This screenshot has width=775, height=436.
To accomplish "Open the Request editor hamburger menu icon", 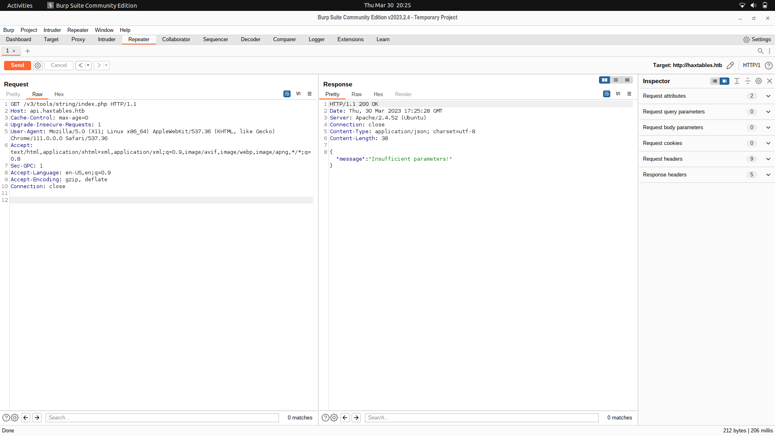I will [x=309, y=94].
